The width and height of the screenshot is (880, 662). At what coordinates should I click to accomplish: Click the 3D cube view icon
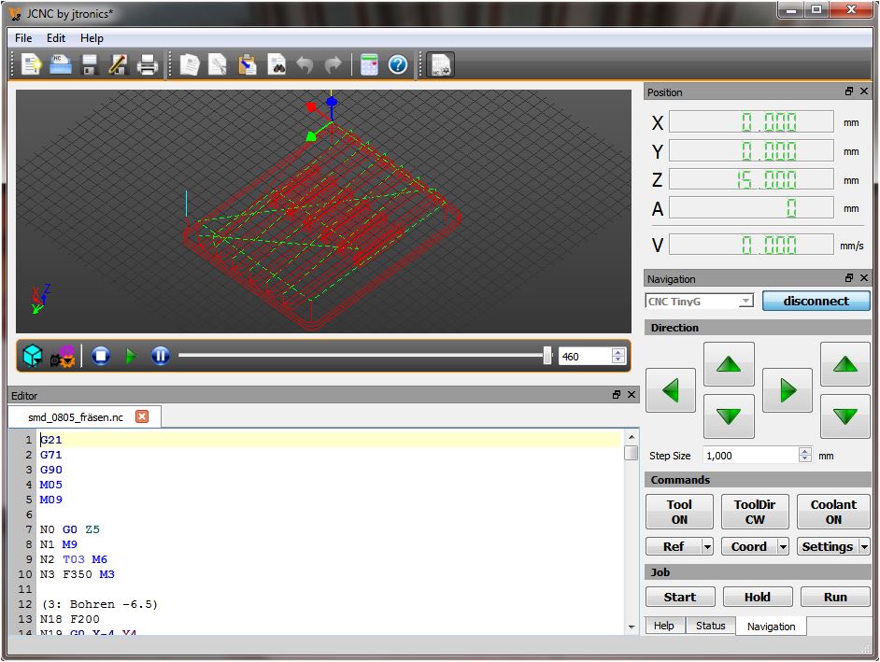(x=33, y=356)
